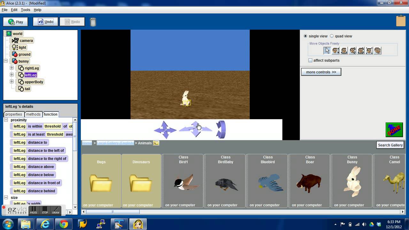
Task: Select the turn left and right tool
Action: [x=344, y=50]
